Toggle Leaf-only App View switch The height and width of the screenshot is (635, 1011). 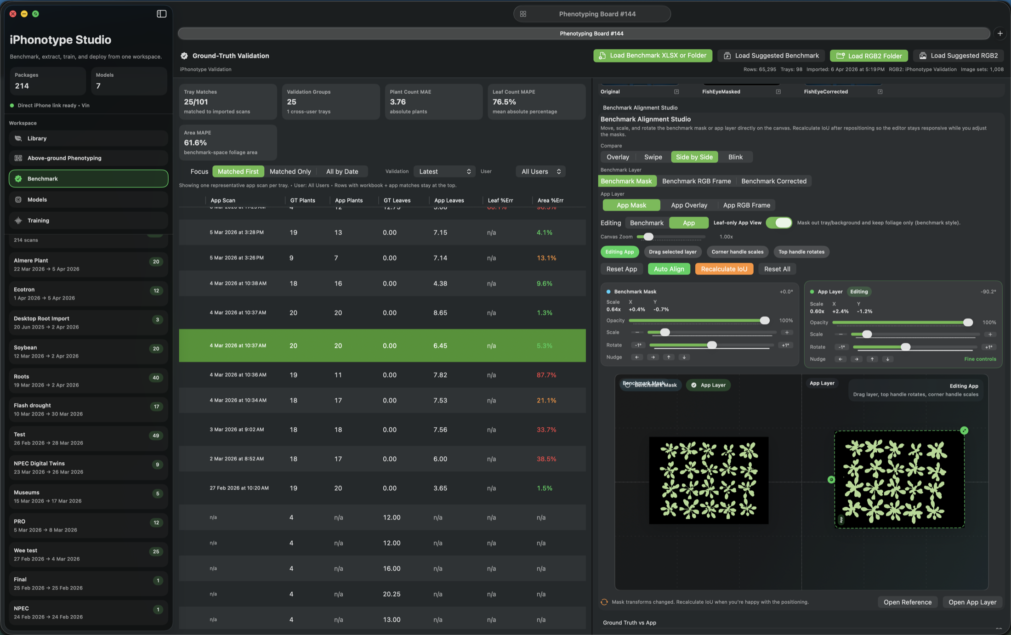779,223
